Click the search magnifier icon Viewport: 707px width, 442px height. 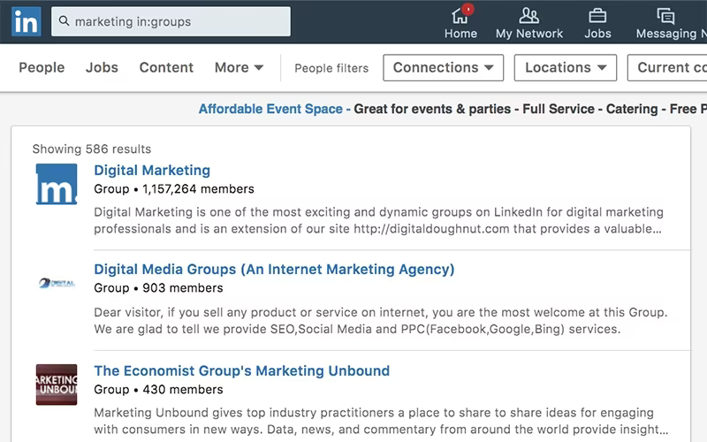point(64,21)
